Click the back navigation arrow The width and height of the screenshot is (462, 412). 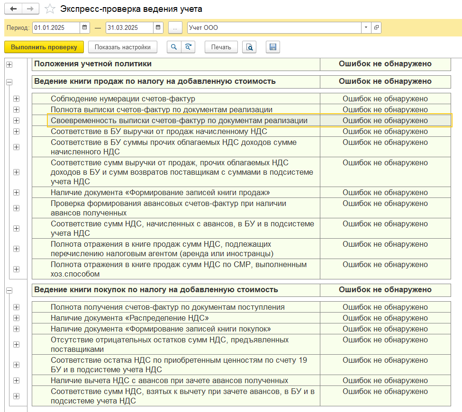pyautogui.click(x=13, y=9)
